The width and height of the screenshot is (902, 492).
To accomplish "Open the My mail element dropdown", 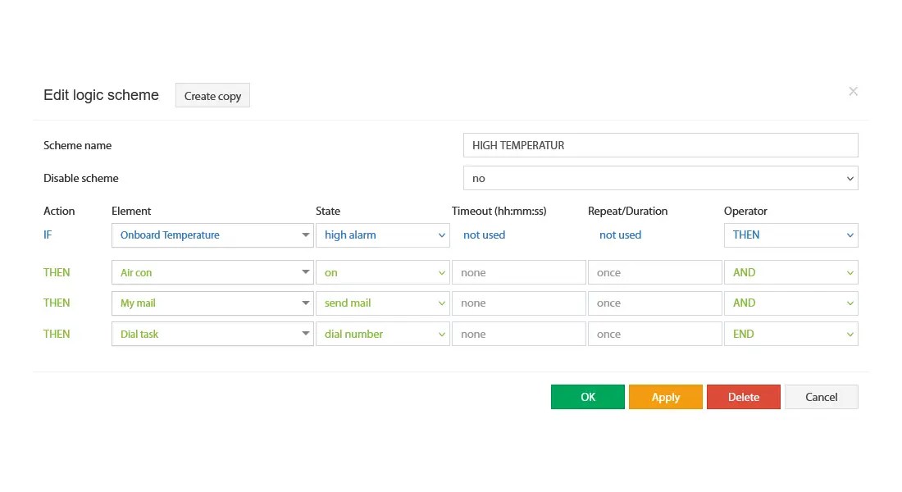I will 212,303.
